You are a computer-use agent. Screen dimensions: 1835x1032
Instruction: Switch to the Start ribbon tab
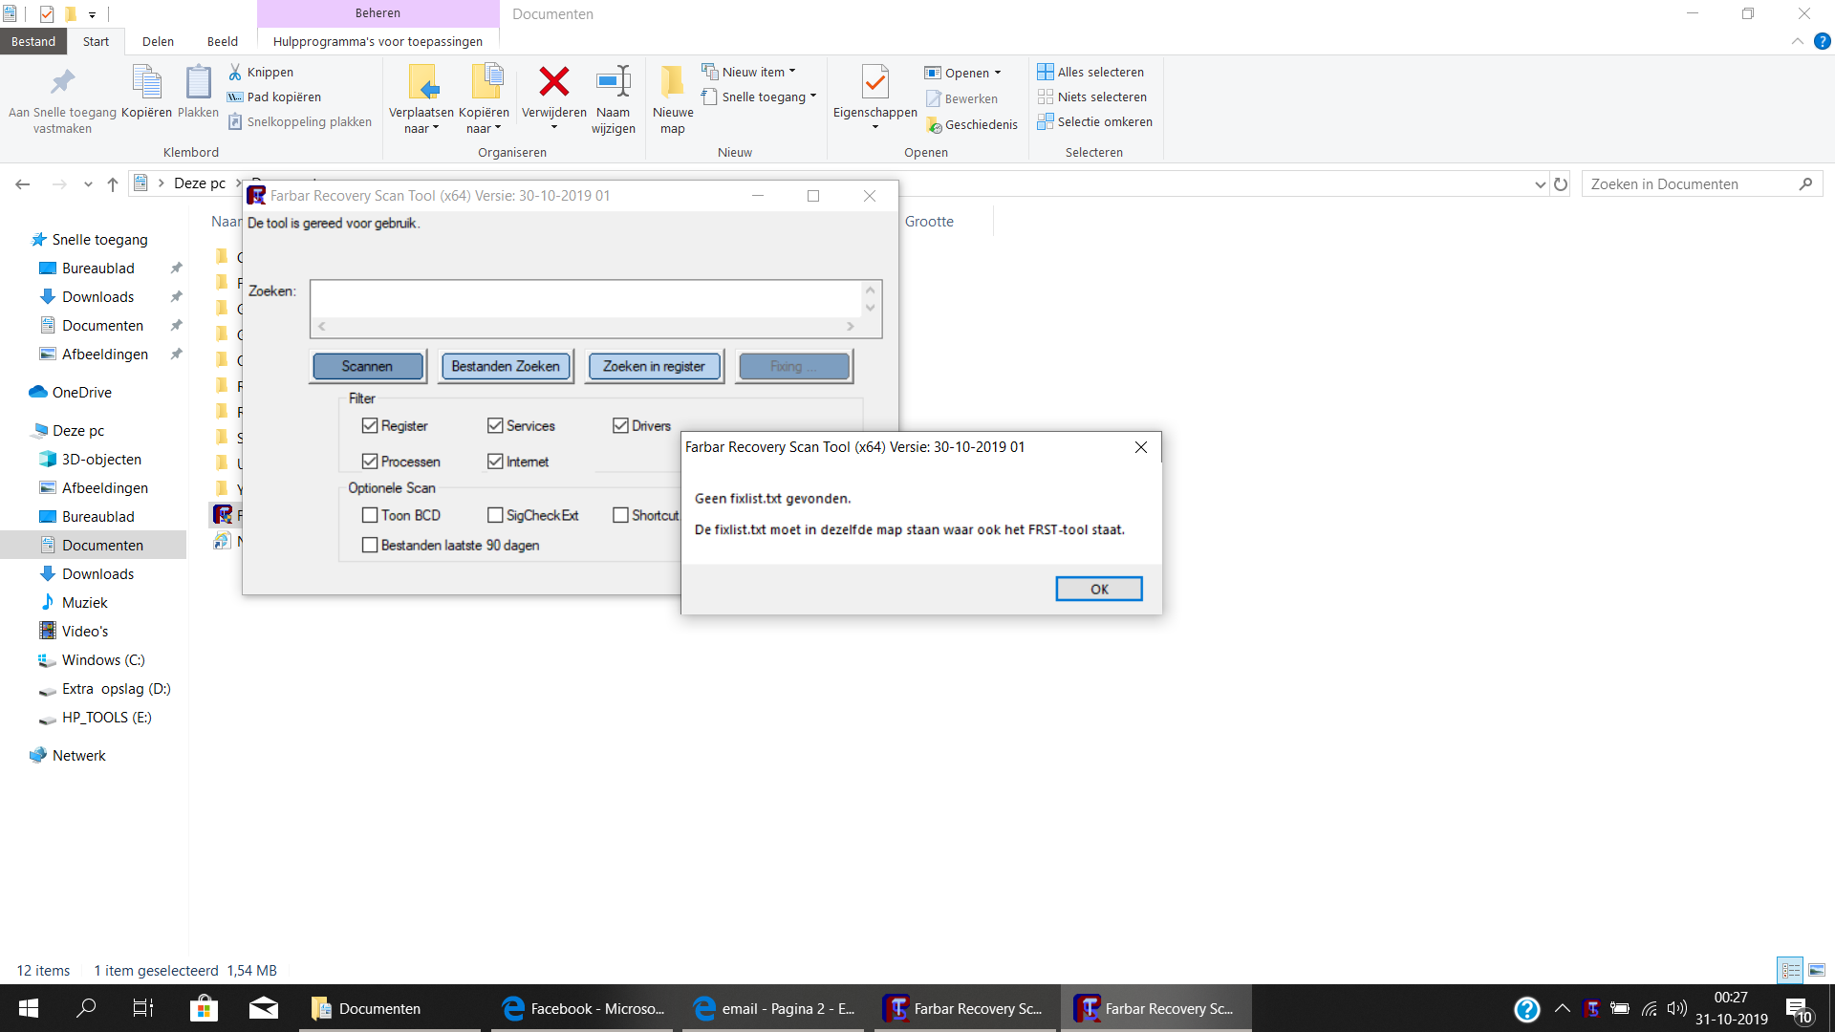tap(96, 41)
